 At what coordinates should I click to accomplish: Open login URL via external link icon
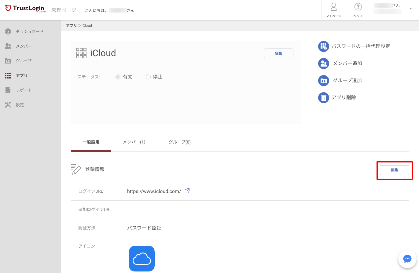[x=187, y=191]
